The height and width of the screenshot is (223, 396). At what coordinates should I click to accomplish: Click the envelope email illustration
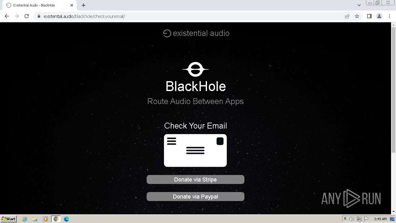[195, 150]
